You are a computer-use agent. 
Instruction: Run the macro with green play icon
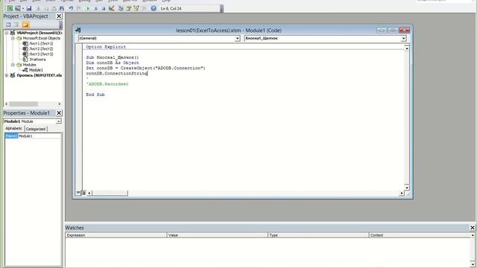coord(88,8)
